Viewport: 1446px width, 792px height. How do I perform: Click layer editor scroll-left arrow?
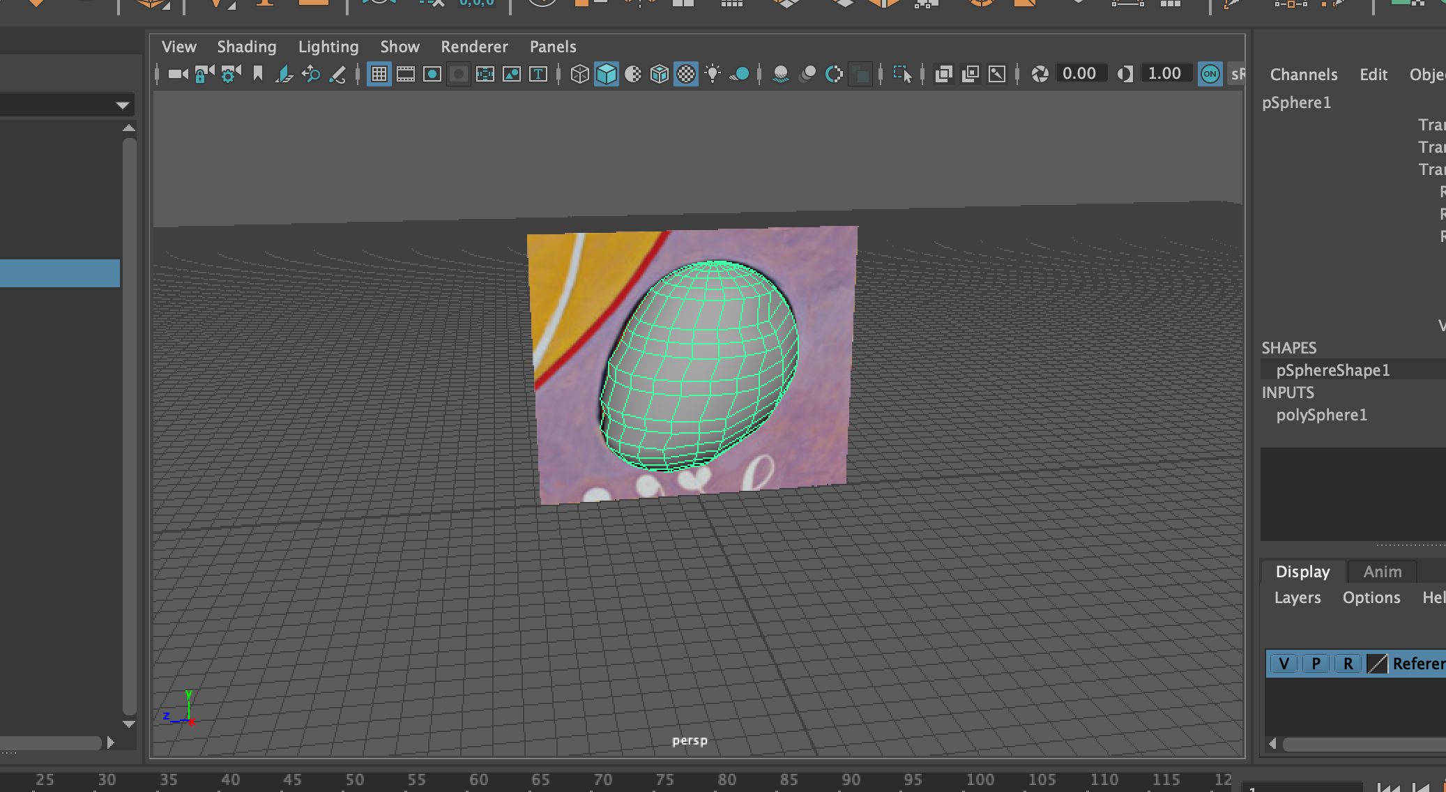(x=1272, y=744)
